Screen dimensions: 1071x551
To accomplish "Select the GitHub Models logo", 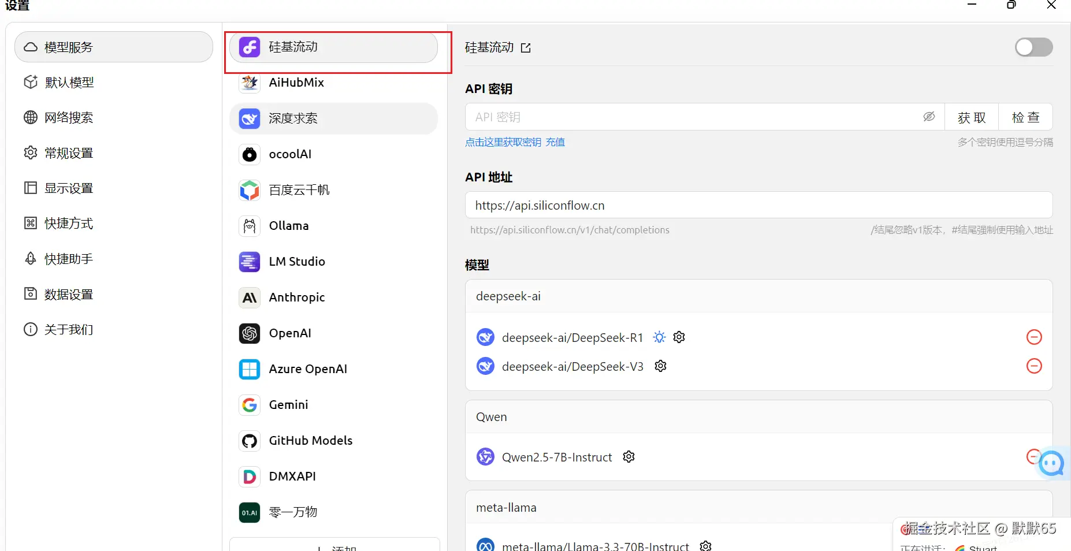I will click(x=250, y=441).
